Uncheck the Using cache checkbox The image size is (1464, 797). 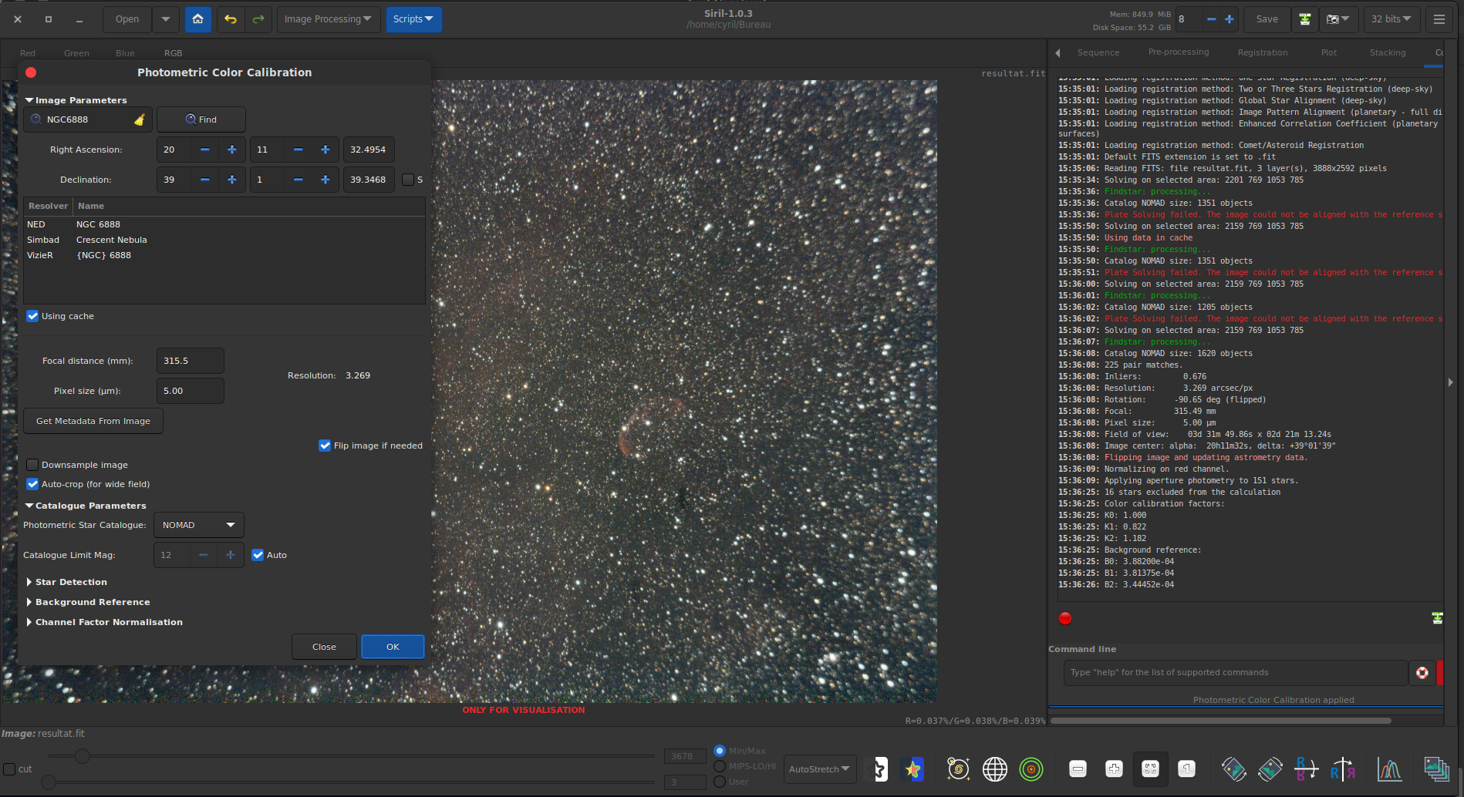coord(32,316)
